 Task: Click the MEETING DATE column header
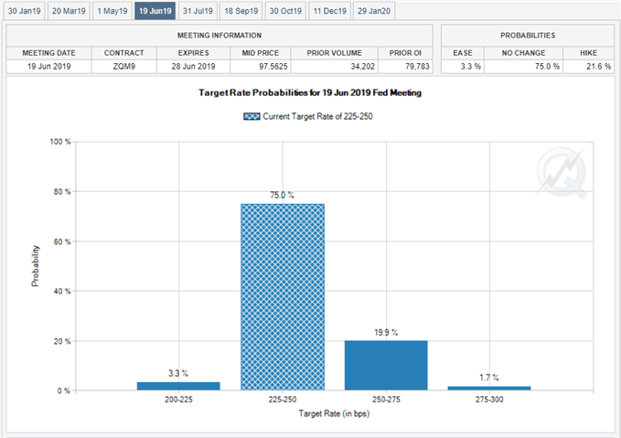tap(48, 53)
